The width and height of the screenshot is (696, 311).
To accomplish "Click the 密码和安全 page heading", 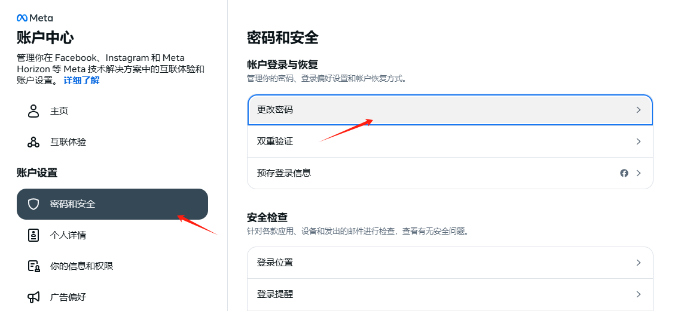I will 283,38.
